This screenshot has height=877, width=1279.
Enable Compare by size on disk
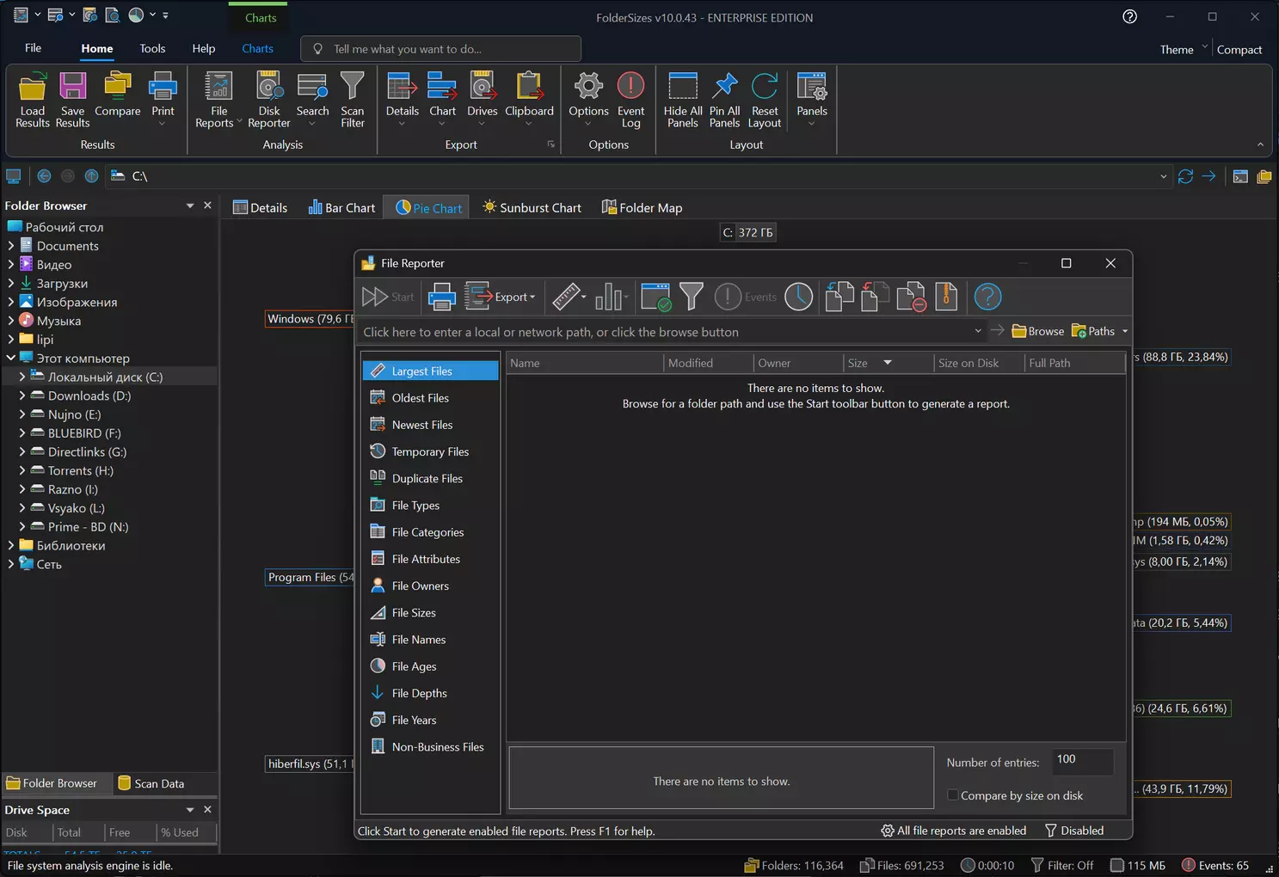[953, 795]
